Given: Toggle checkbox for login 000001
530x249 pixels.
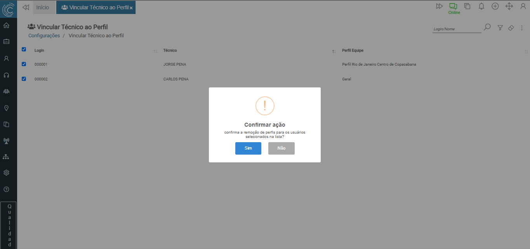Looking at the screenshot, I should (x=24, y=64).
